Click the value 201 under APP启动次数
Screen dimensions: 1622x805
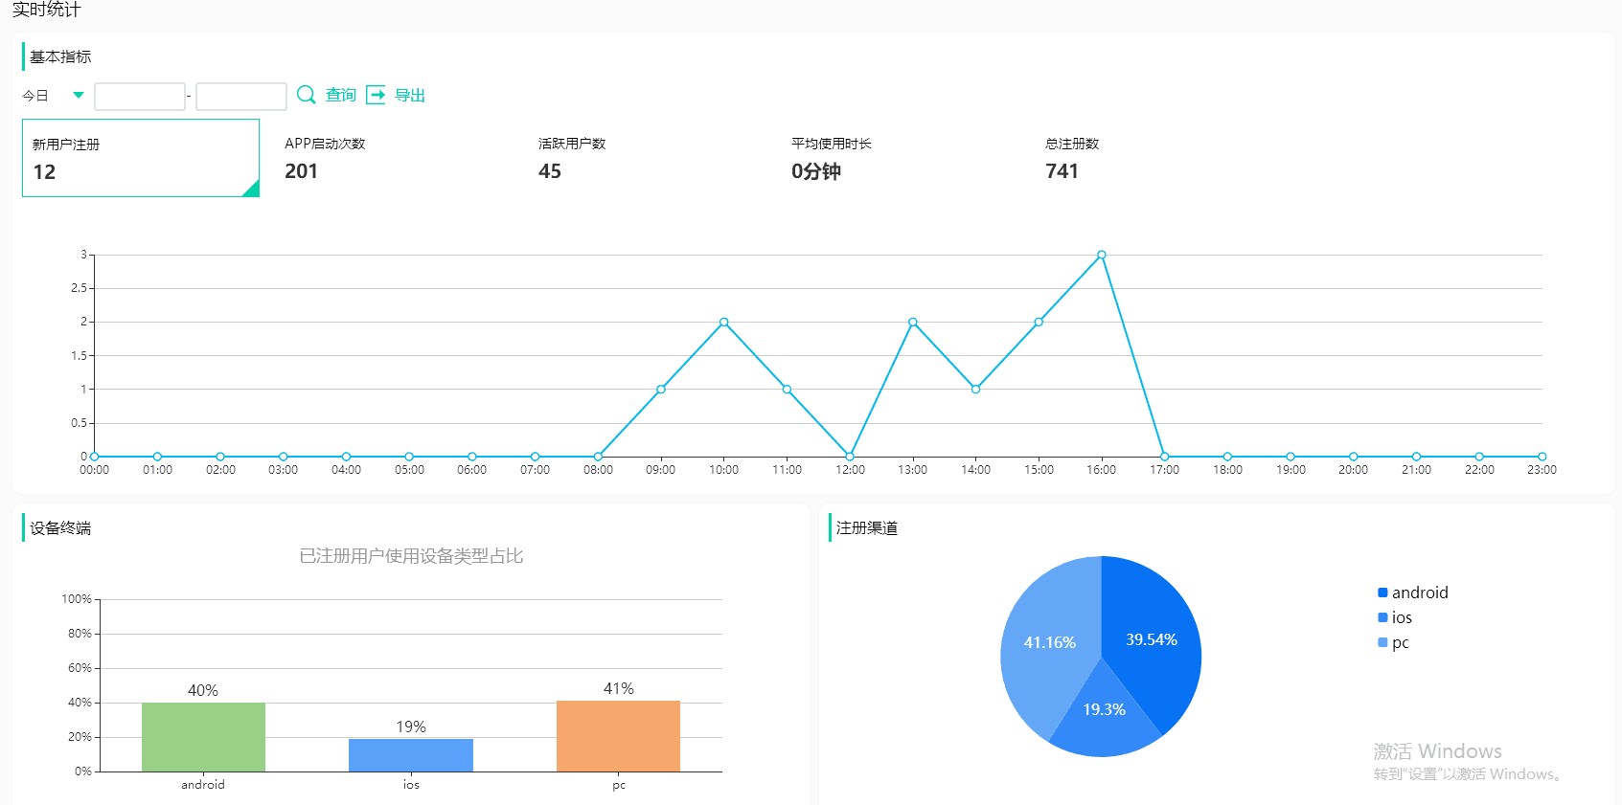(301, 171)
